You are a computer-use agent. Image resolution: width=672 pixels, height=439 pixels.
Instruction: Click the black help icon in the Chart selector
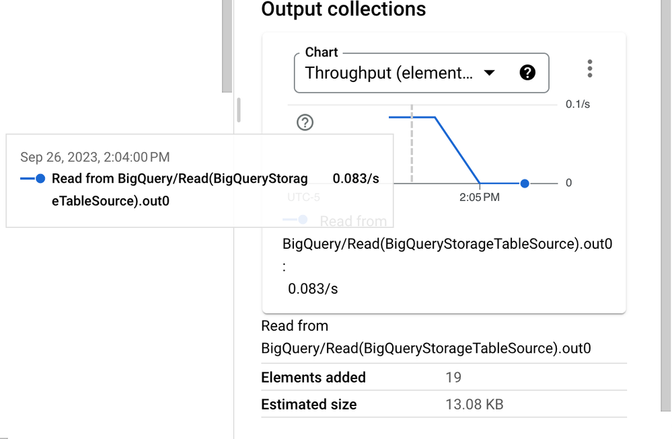coord(527,73)
